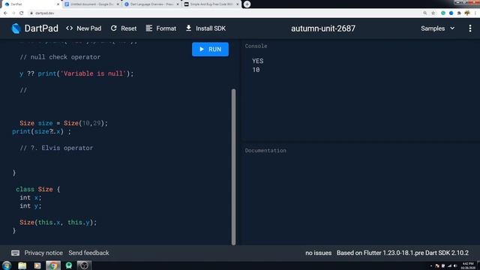
Task: Click the 'no issues' status text
Action: [318, 253]
